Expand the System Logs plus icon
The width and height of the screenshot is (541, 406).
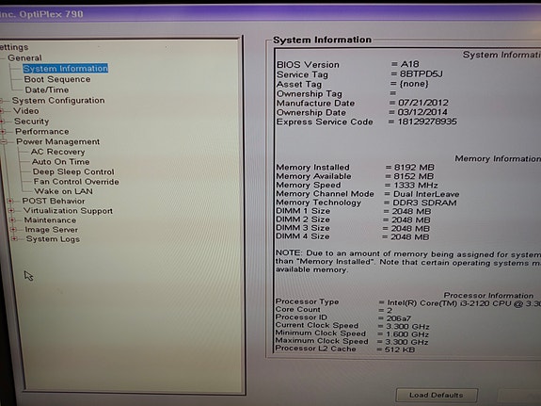pos(14,238)
